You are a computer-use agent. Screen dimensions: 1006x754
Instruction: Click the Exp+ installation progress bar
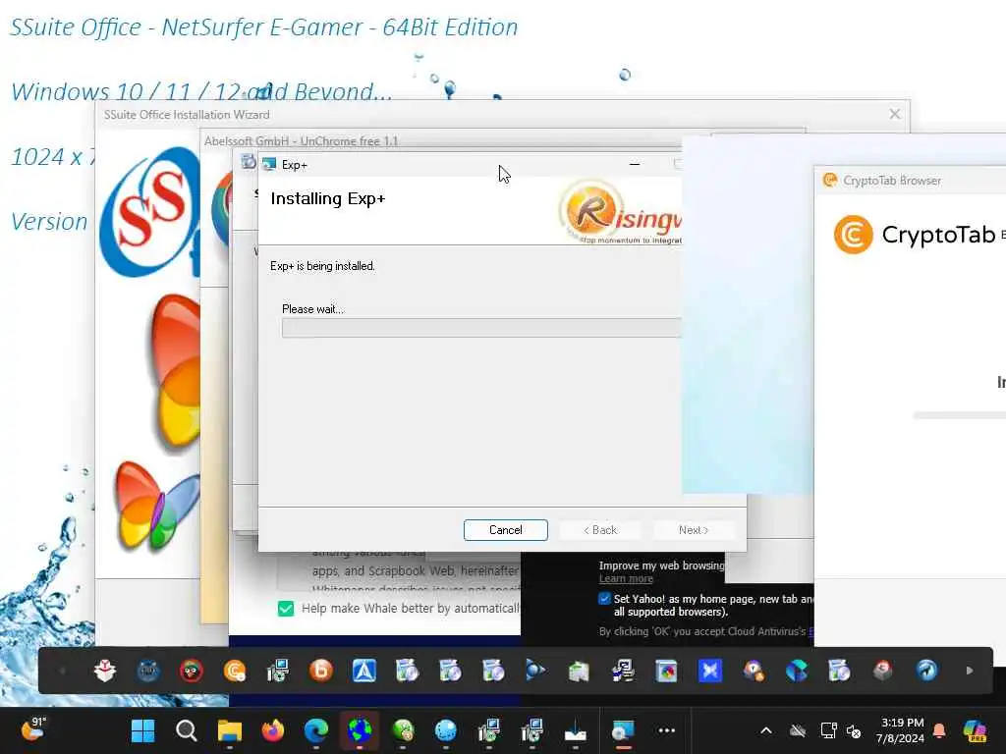[x=481, y=328]
